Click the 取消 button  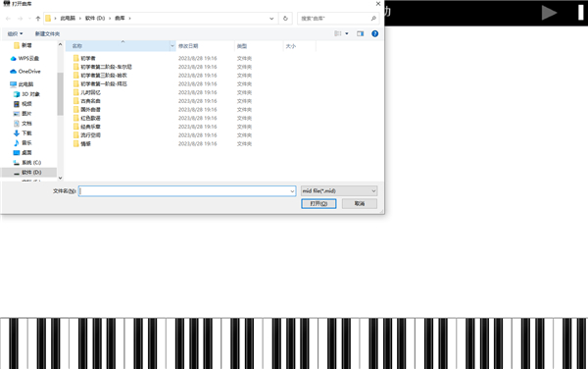point(360,203)
